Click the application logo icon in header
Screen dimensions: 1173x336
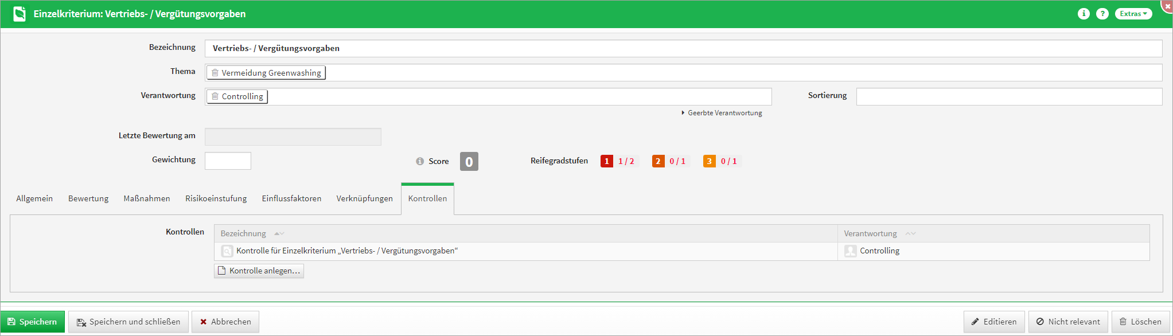(20, 14)
